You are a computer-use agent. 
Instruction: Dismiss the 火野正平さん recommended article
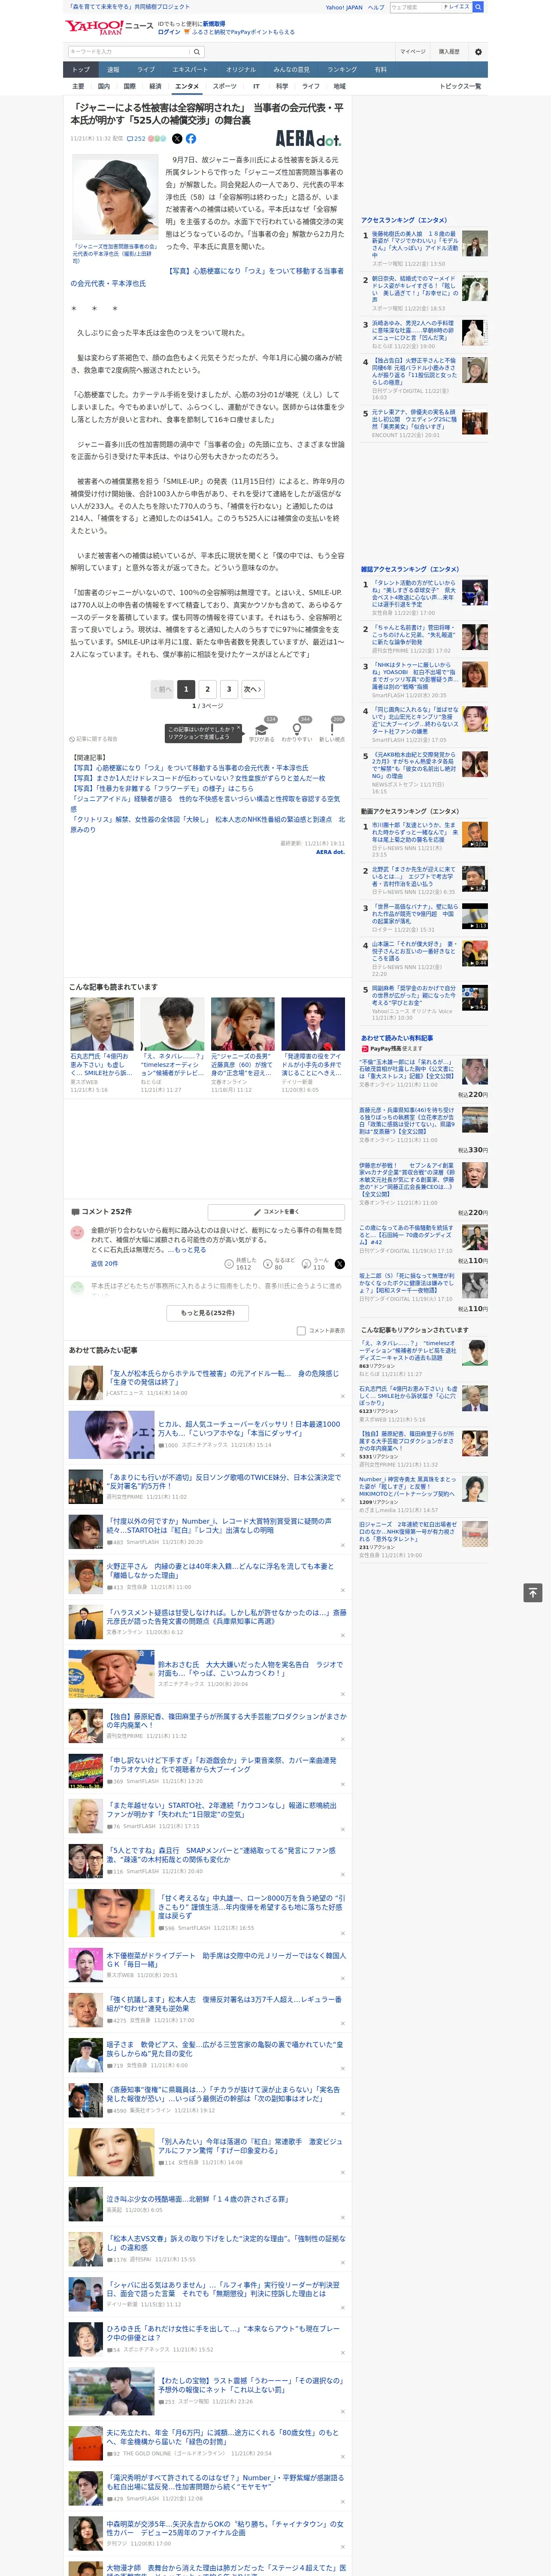coord(343,1589)
